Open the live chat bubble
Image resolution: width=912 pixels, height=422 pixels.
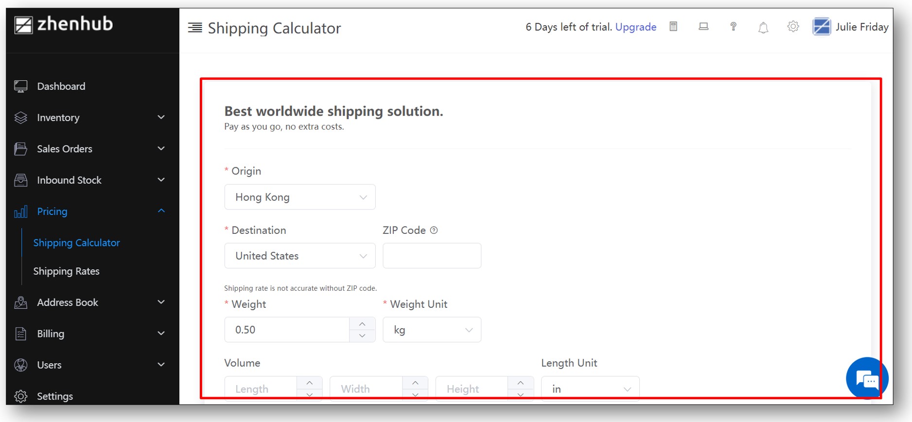867,378
